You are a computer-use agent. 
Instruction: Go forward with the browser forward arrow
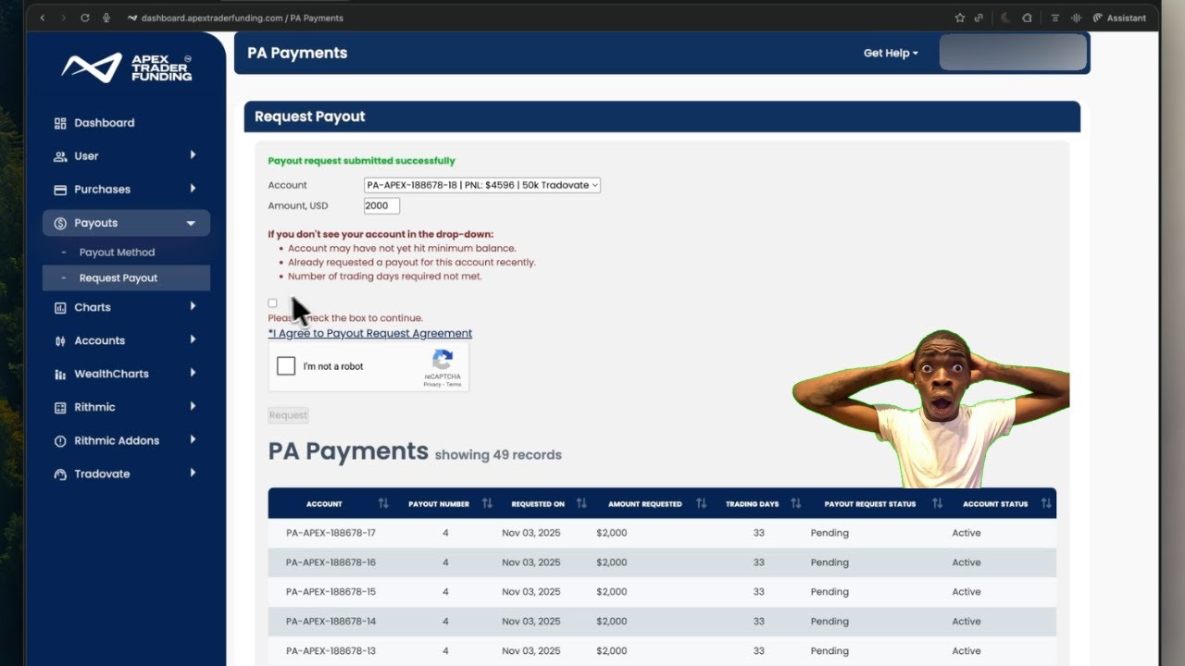(63, 18)
